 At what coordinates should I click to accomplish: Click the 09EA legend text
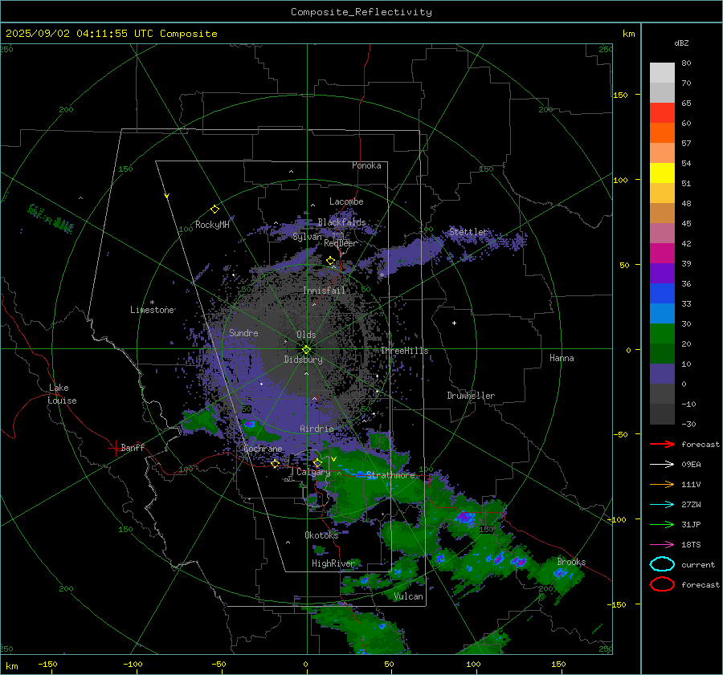coord(691,465)
